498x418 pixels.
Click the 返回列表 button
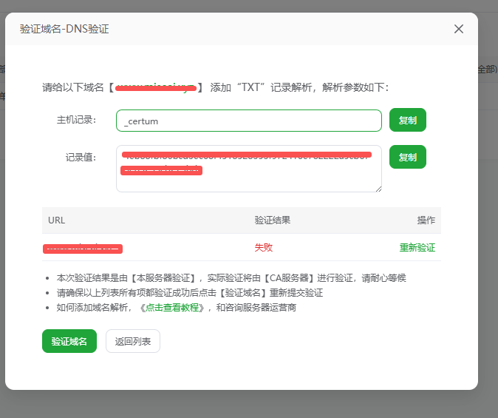point(133,341)
